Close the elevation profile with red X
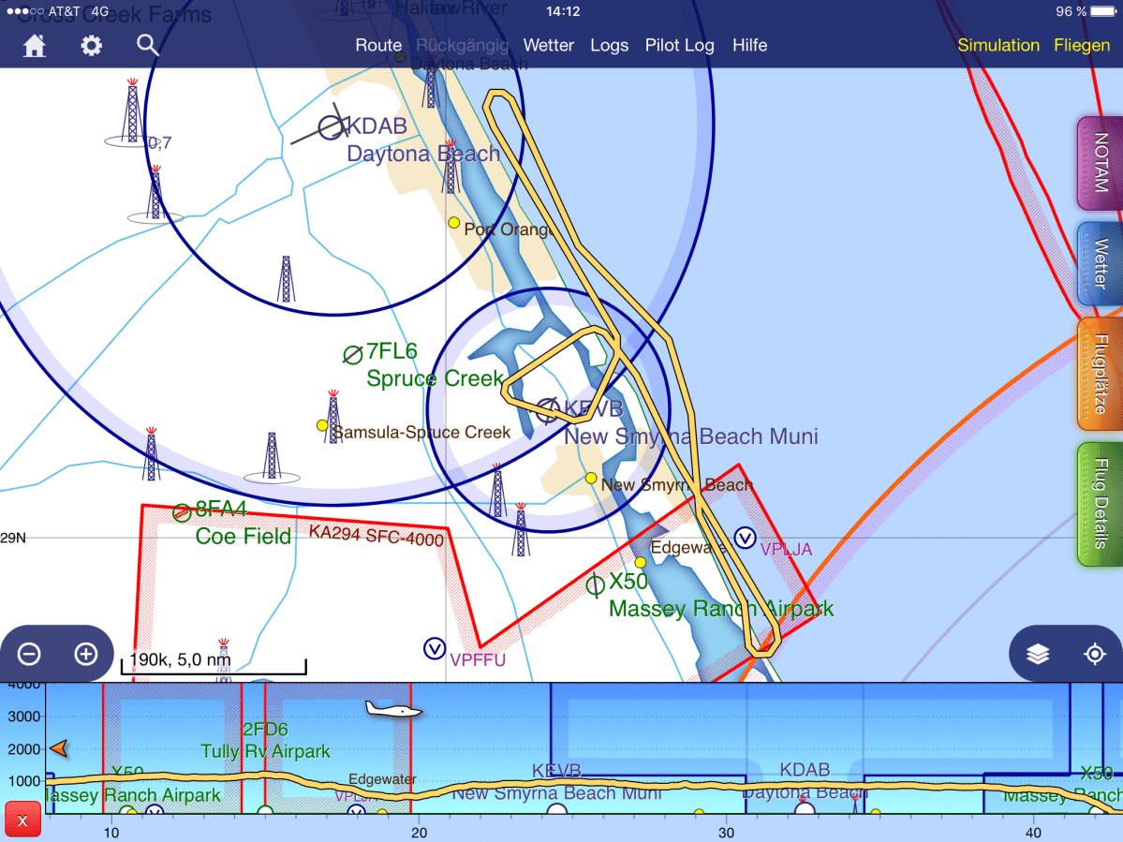Viewport: 1123px width, 842px height. pyautogui.click(x=22, y=821)
